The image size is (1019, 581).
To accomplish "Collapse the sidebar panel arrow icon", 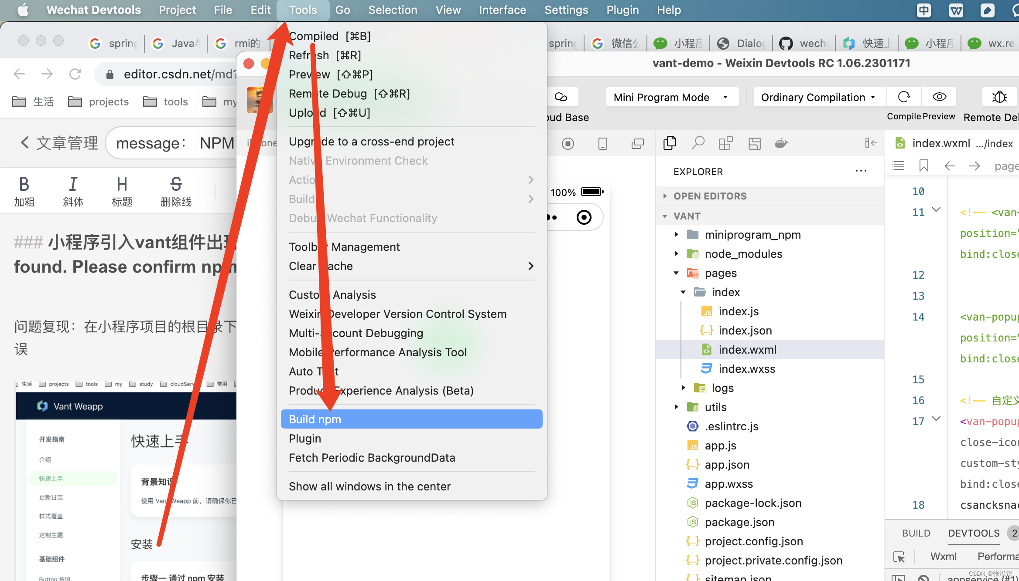I will pos(871,143).
